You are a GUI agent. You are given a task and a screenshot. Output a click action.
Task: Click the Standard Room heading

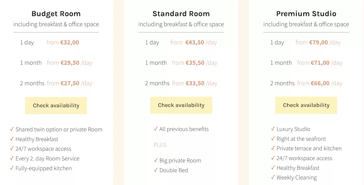[x=181, y=14]
